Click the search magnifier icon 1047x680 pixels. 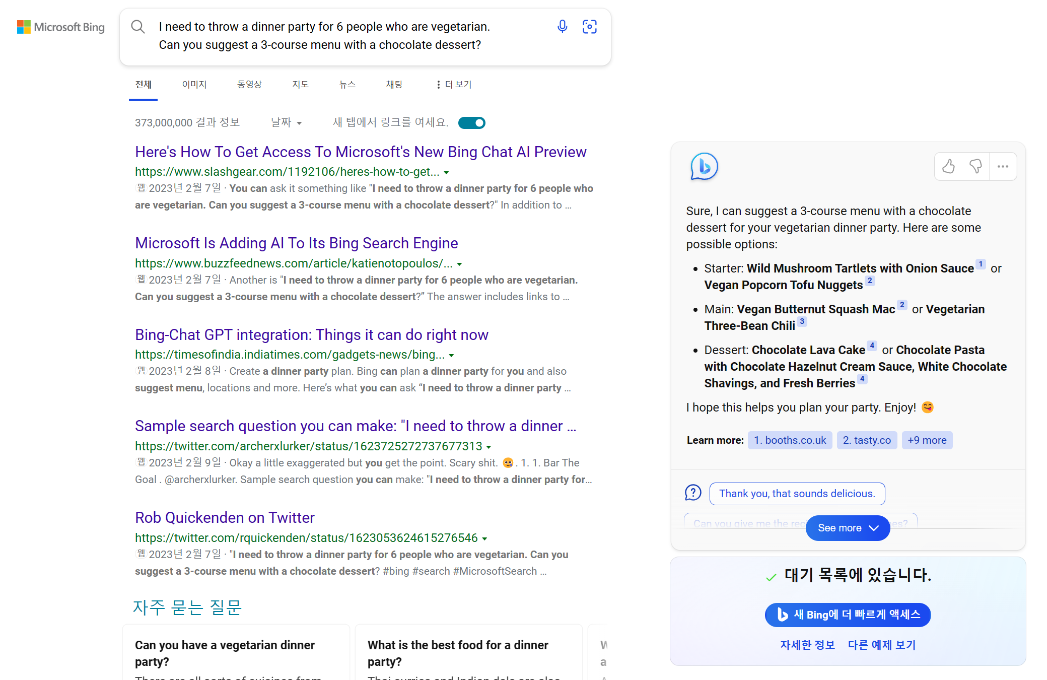(138, 27)
